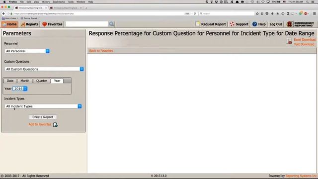Open the Bookmarks menu
This screenshot has width=318, height=179.
coord(59,2)
